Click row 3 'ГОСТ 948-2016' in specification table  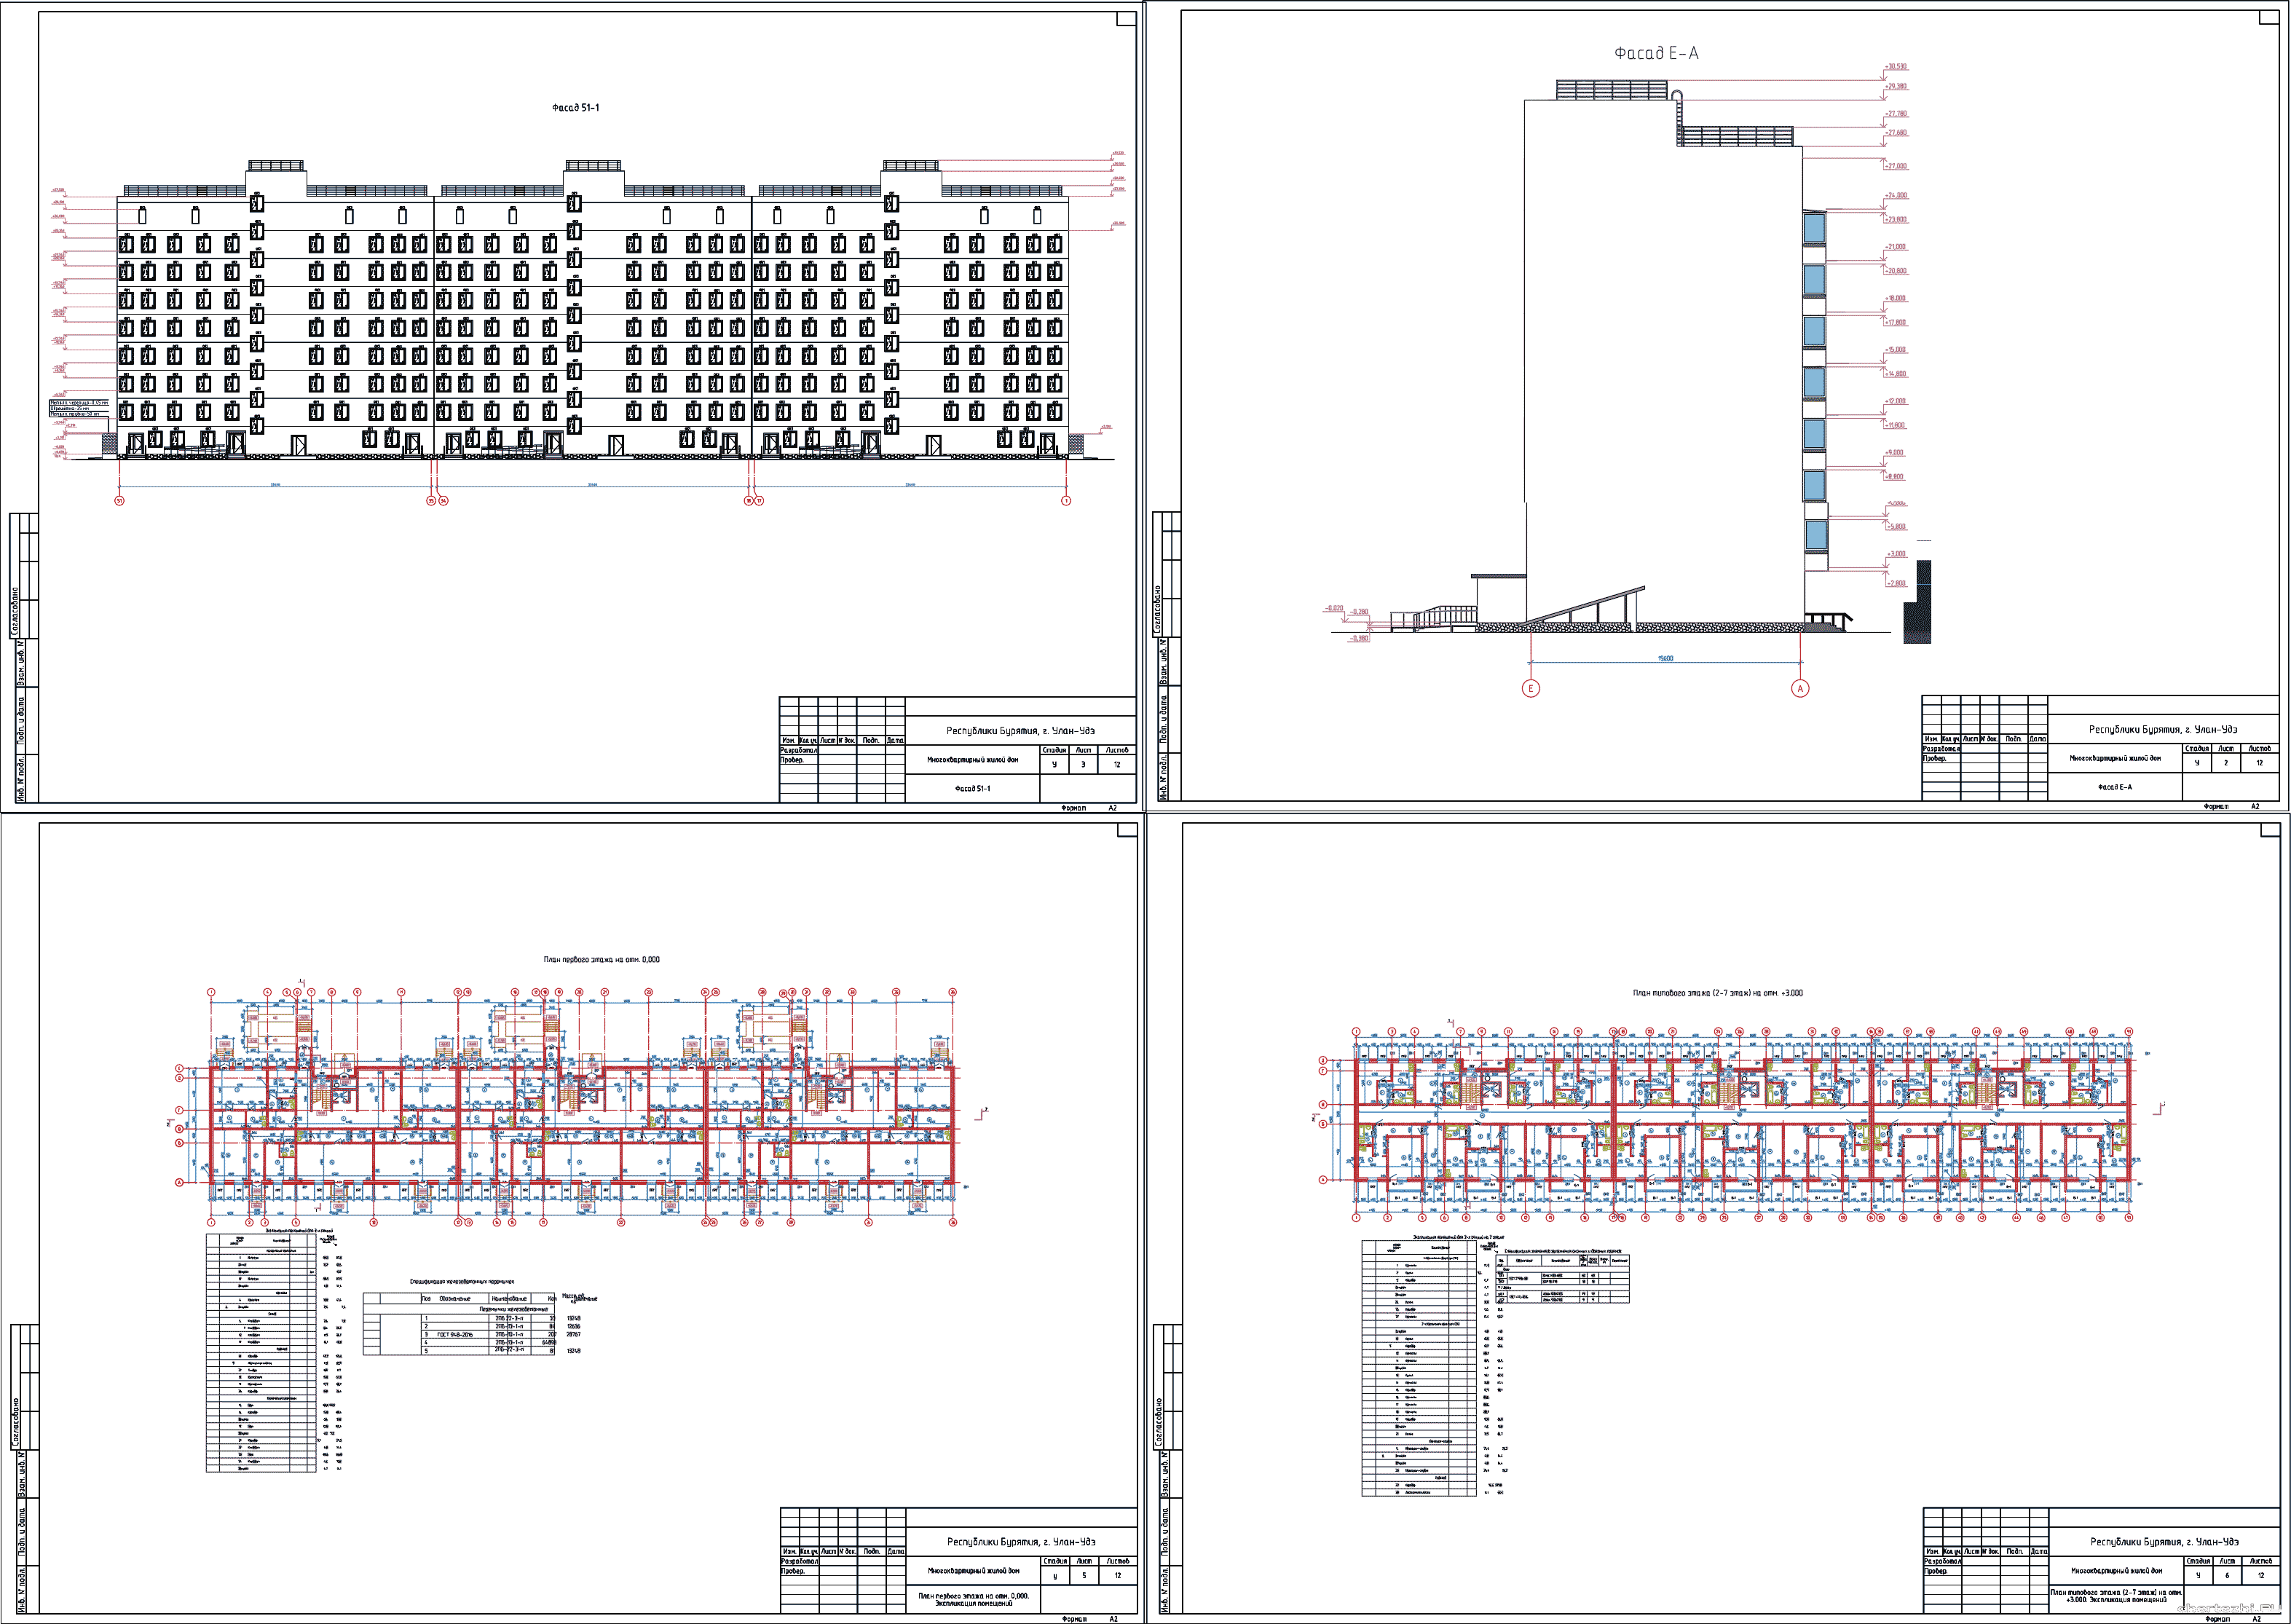(455, 1334)
